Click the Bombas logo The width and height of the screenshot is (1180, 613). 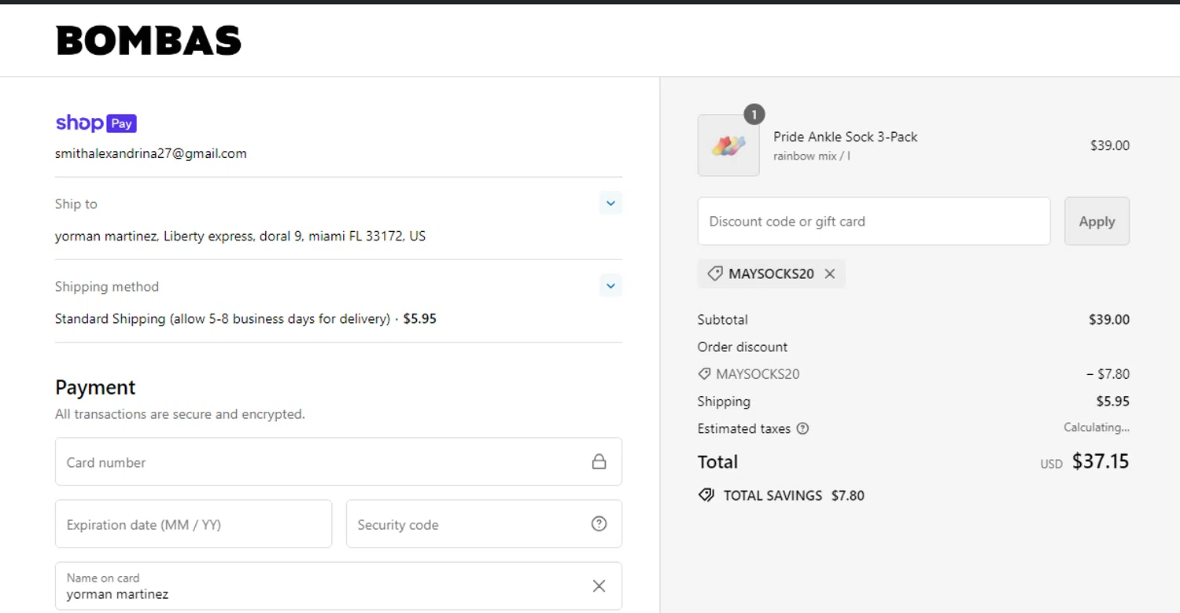149,41
